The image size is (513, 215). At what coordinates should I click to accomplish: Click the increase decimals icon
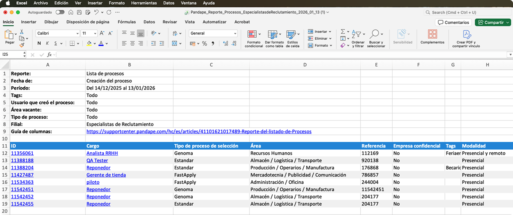[x=226, y=43]
